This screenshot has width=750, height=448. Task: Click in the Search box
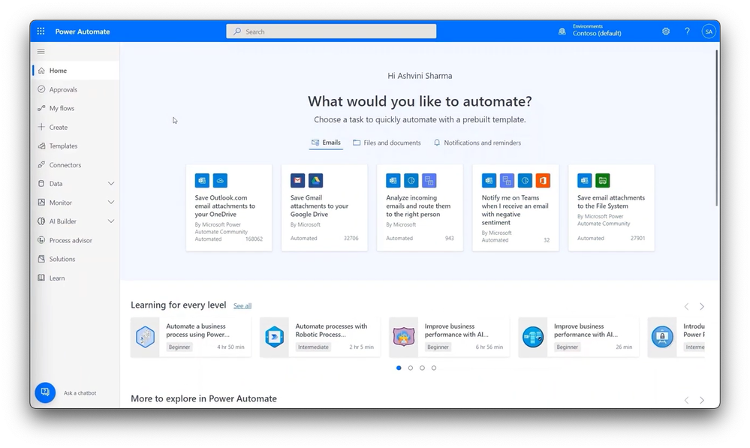(x=331, y=32)
